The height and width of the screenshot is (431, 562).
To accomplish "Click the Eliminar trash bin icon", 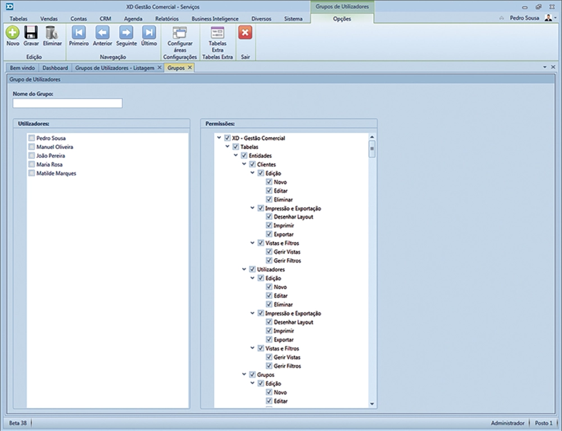I will [52, 33].
